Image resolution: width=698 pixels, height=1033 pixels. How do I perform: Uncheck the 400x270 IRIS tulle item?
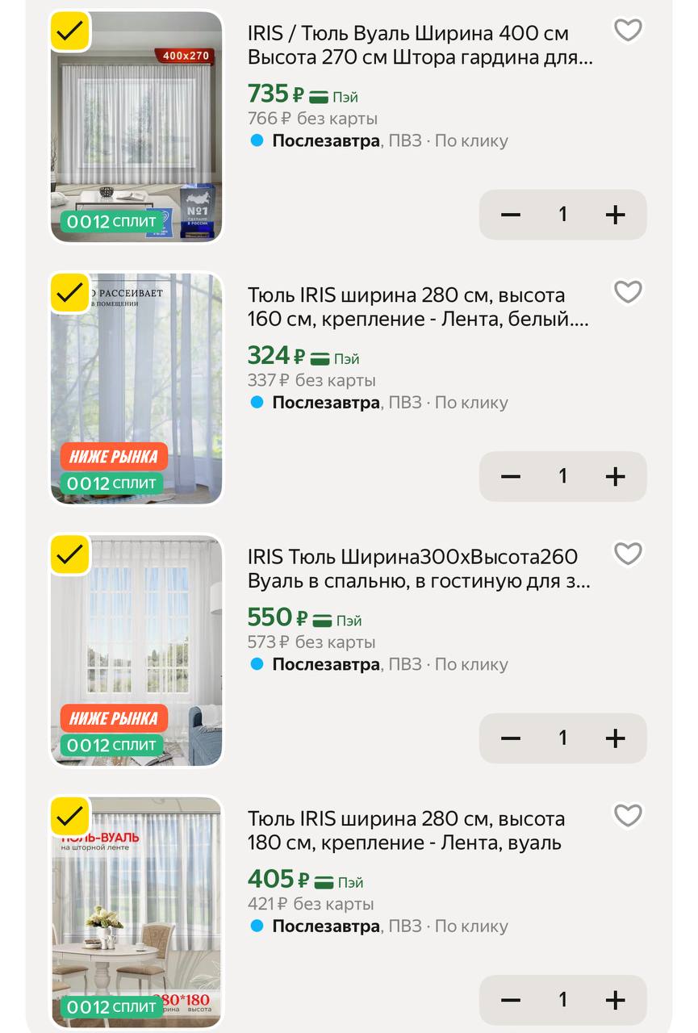[70, 31]
